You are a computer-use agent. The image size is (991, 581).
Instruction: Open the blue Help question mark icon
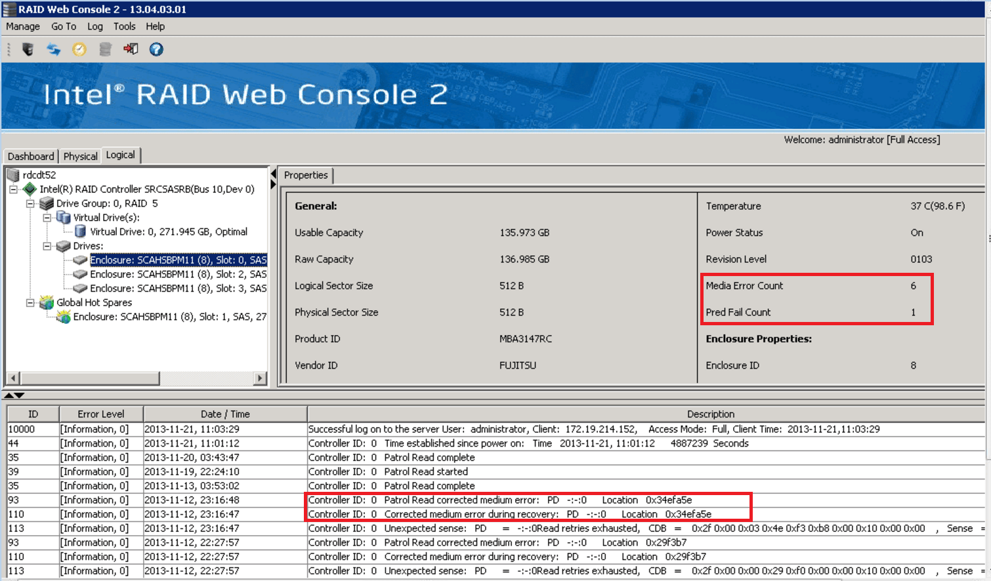156,49
